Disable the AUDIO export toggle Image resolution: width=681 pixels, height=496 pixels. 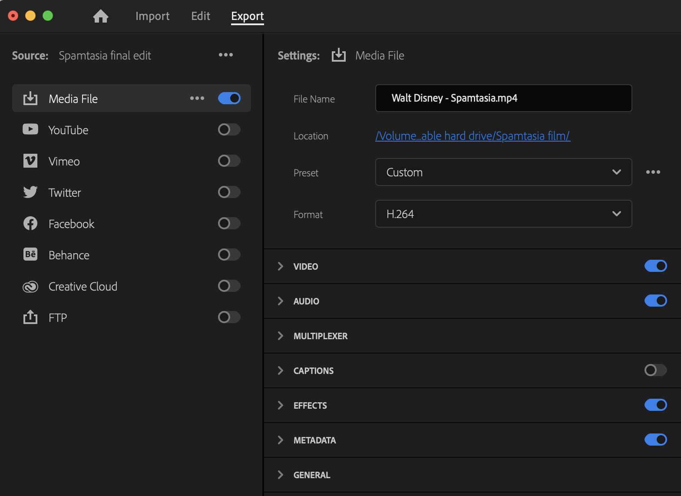(656, 301)
